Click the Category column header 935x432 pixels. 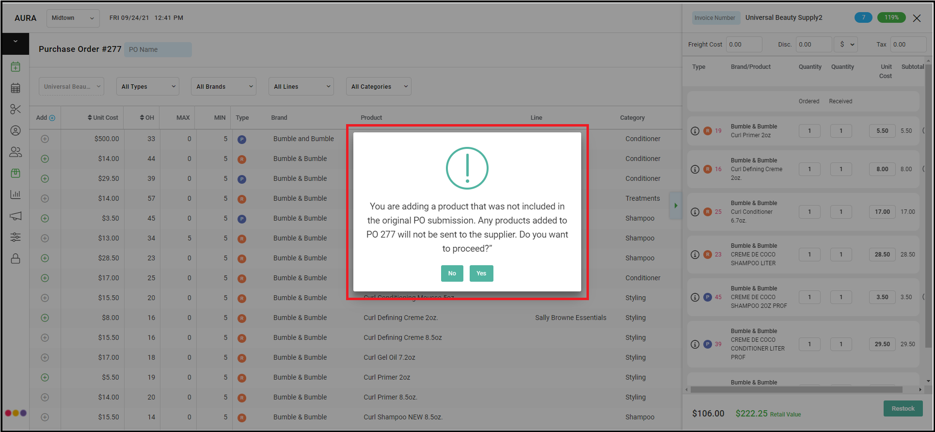tap(632, 118)
